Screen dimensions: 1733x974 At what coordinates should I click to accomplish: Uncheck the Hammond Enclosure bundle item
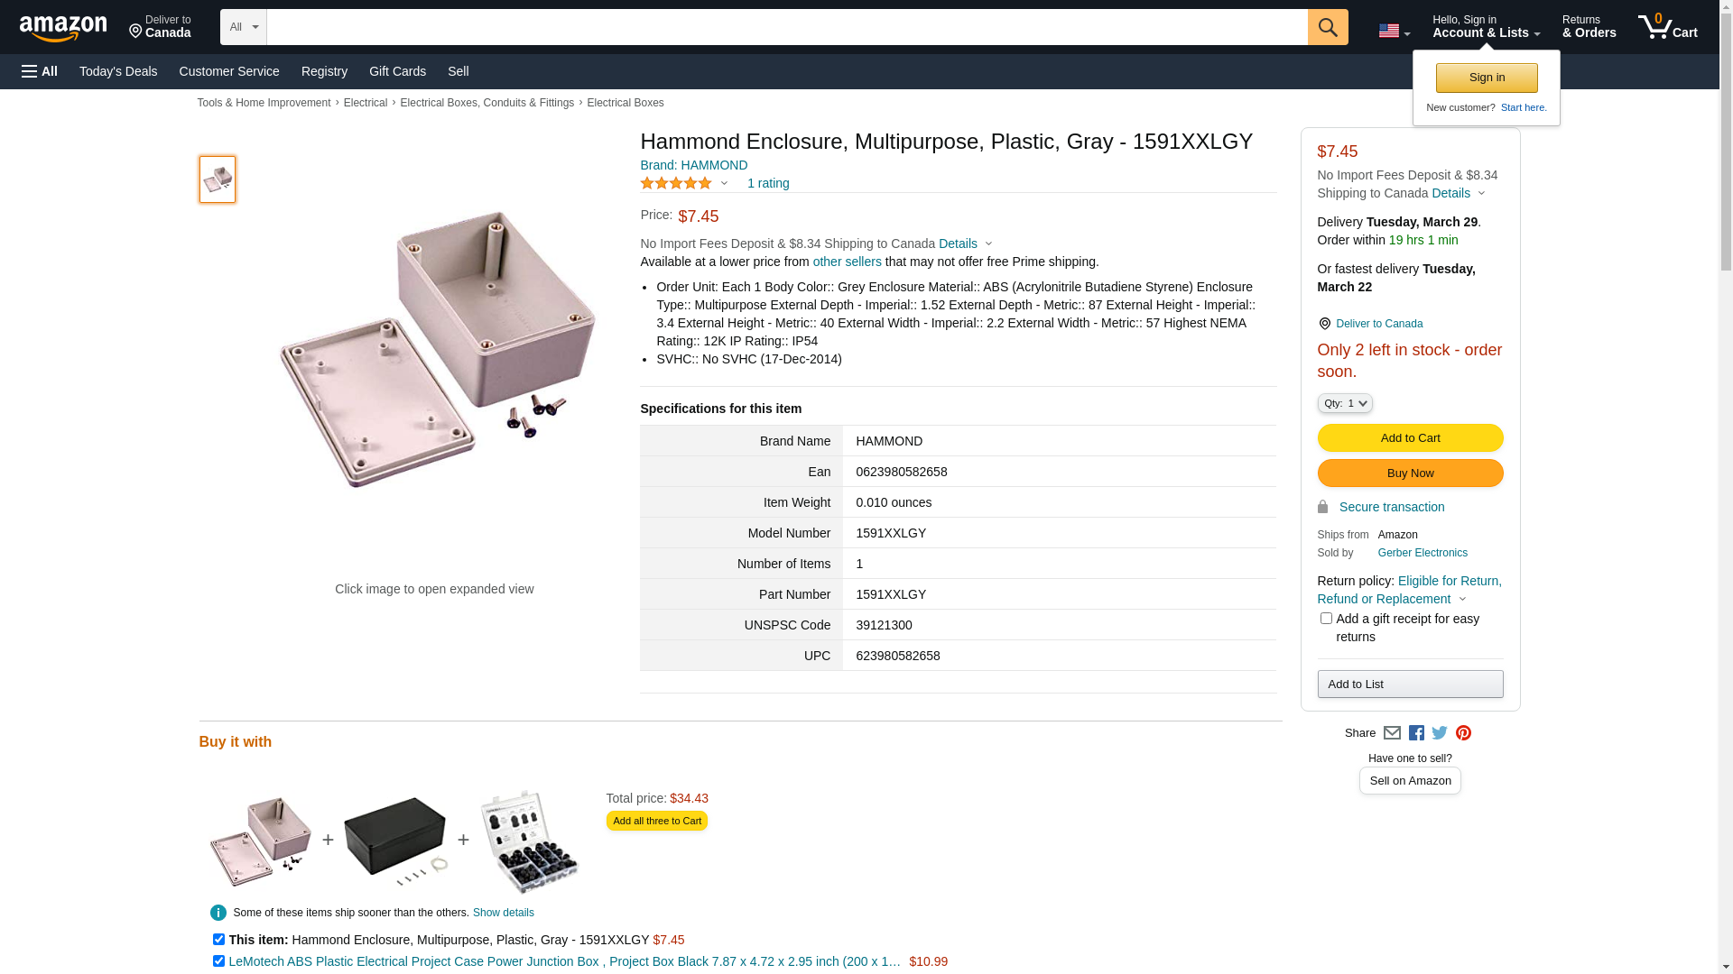click(218, 940)
